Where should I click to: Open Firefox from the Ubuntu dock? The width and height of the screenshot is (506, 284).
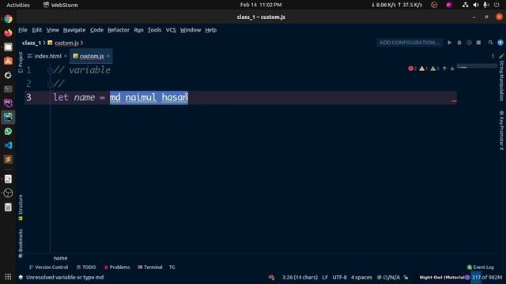8,33
